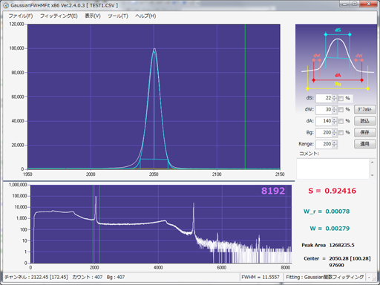Click the Bg value input field
380x285 pixels.
324,133
